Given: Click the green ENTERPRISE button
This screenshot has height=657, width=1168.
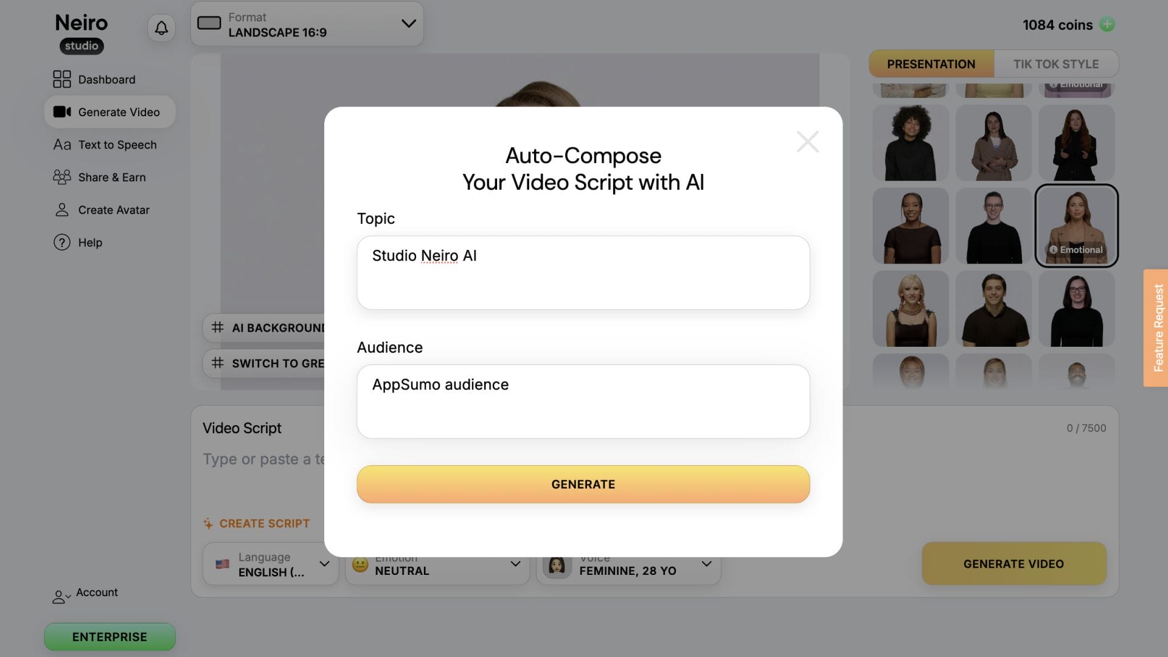Looking at the screenshot, I should coord(109,636).
